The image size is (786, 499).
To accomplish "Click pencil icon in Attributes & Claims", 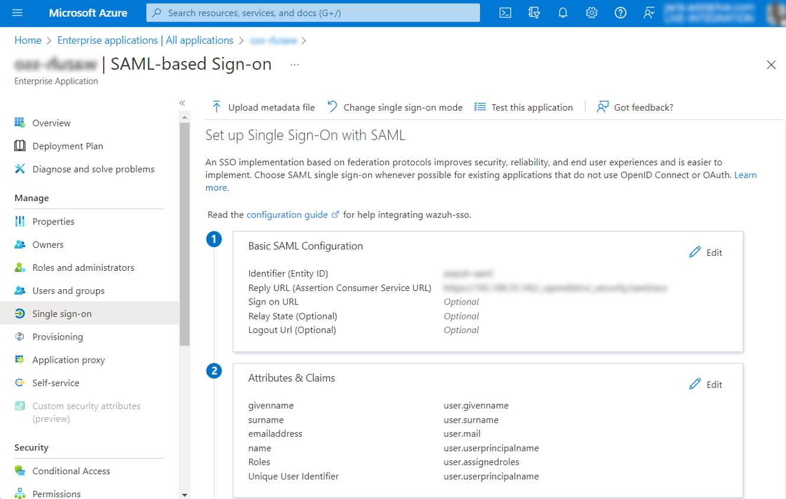I will coord(695,384).
